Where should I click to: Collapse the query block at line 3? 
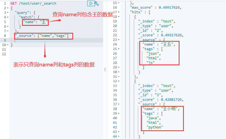point(8,13)
